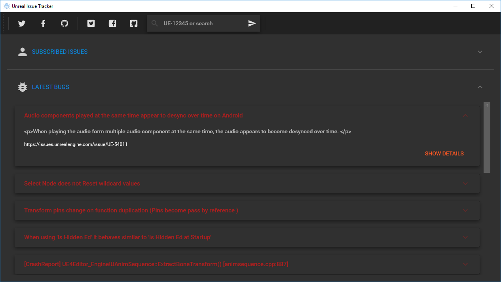Collapse the Latest Bugs section
The height and width of the screenshot is (282, 501).
click(x=480, y=87)
